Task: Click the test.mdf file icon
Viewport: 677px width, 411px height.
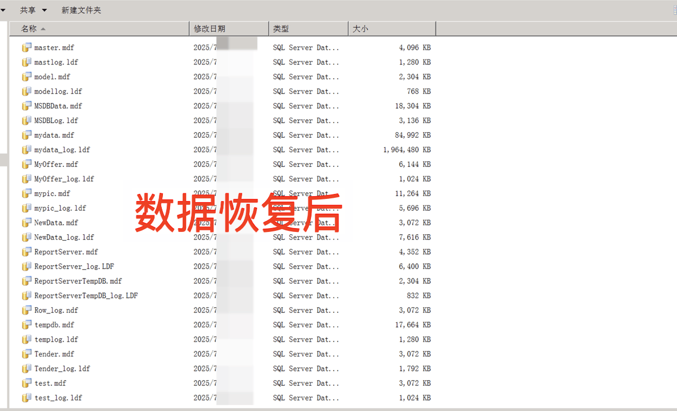Action: (26, 383)
